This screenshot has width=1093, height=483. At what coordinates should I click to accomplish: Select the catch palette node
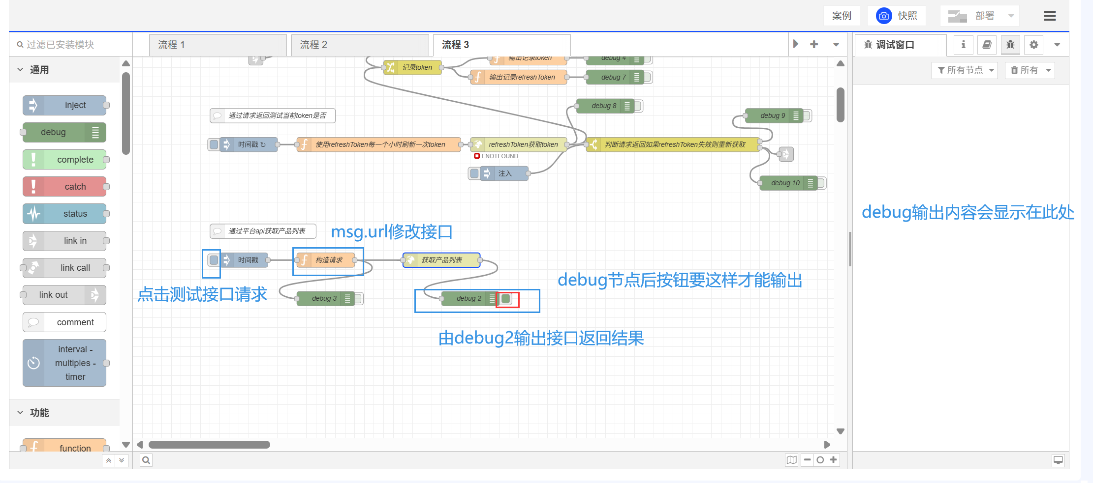[x=64, y=187]
